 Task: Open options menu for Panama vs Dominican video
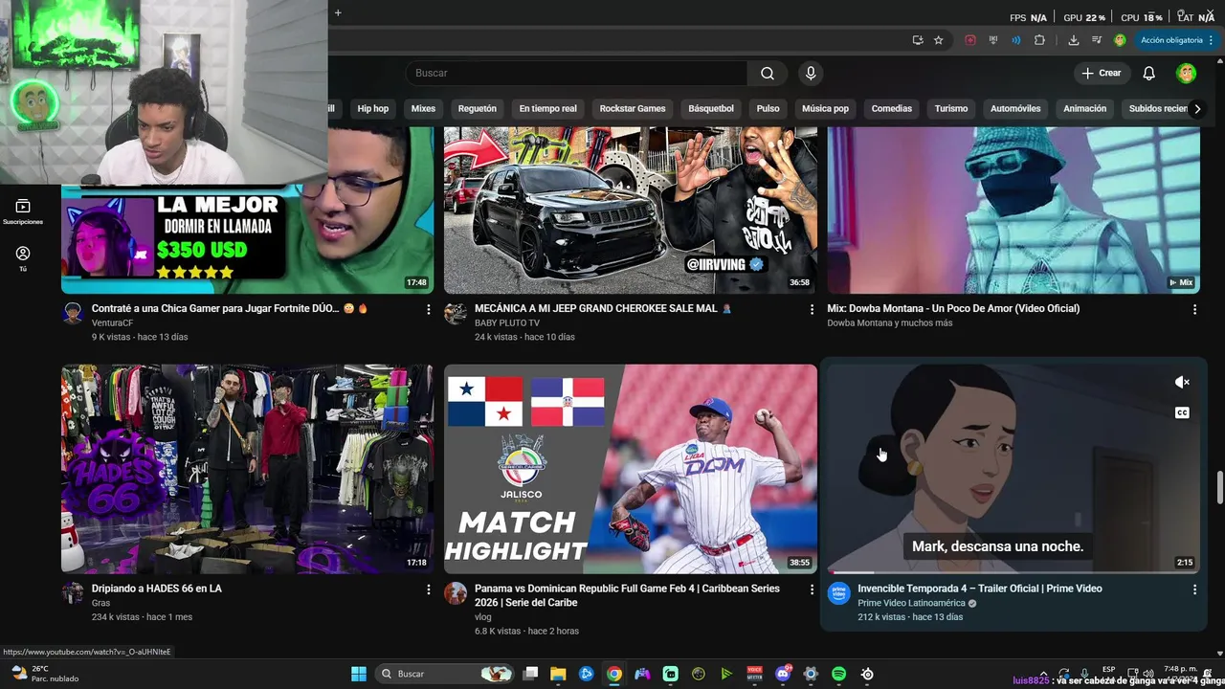coord(812,589)
